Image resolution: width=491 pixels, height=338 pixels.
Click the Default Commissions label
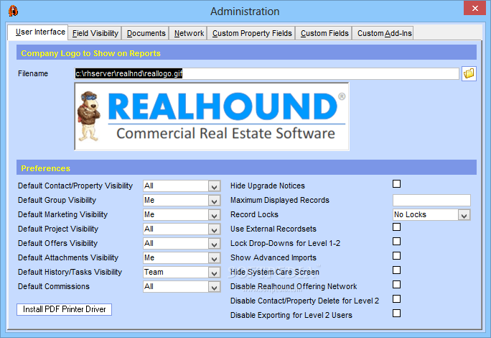[x=54, y=286]
